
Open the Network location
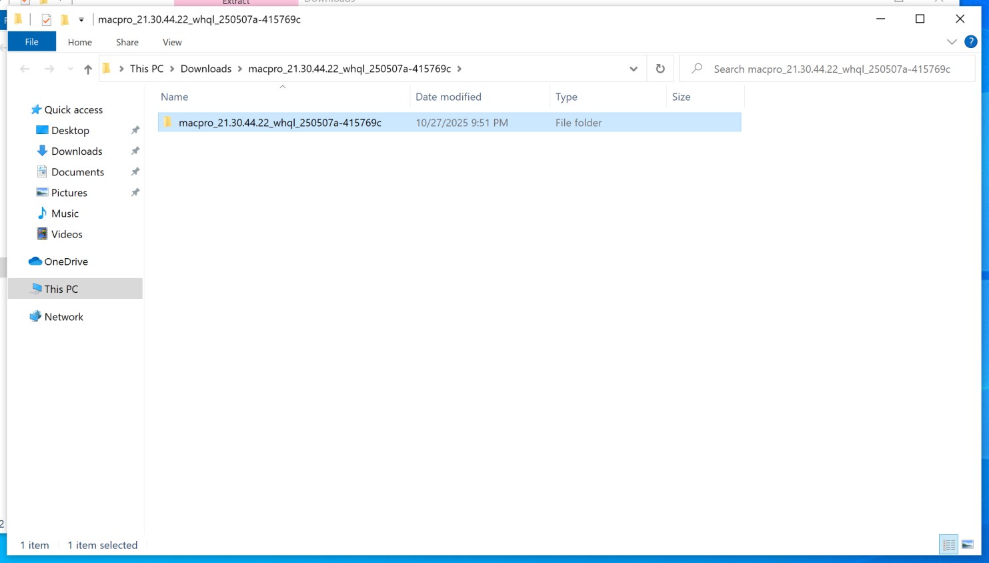click(x=63, y=317)
